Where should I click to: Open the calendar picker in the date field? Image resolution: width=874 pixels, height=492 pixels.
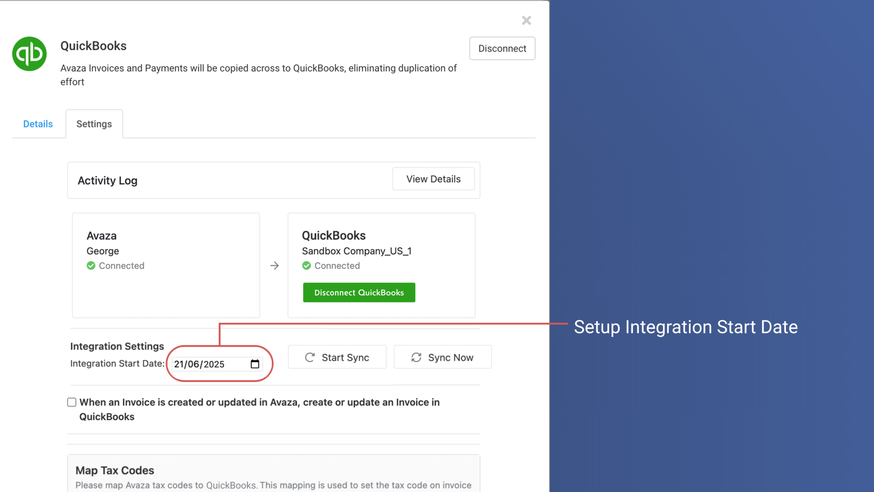[255, 364]
